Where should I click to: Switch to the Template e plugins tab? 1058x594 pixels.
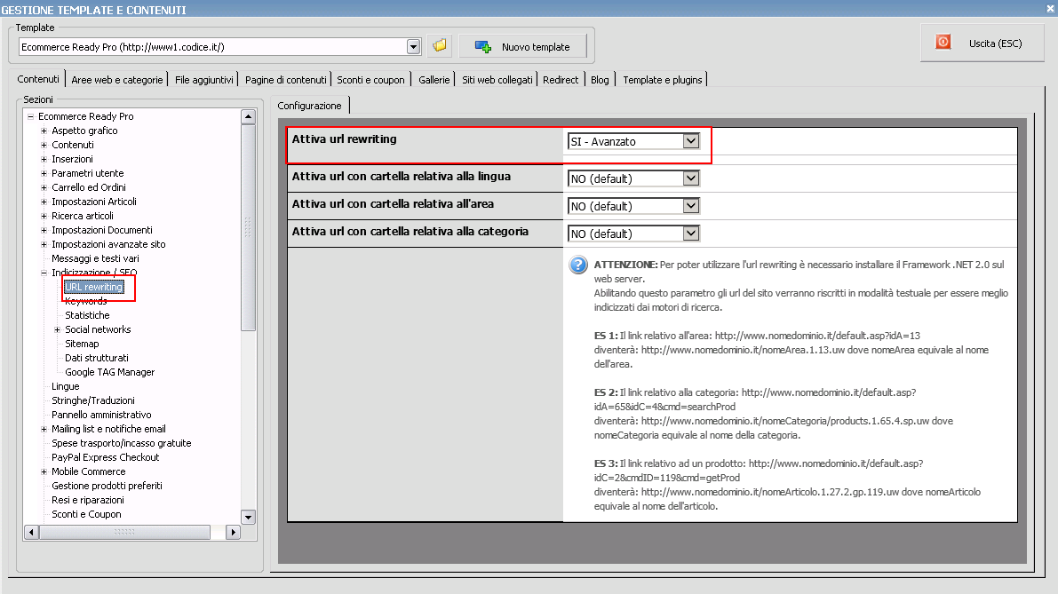[662, 80]
